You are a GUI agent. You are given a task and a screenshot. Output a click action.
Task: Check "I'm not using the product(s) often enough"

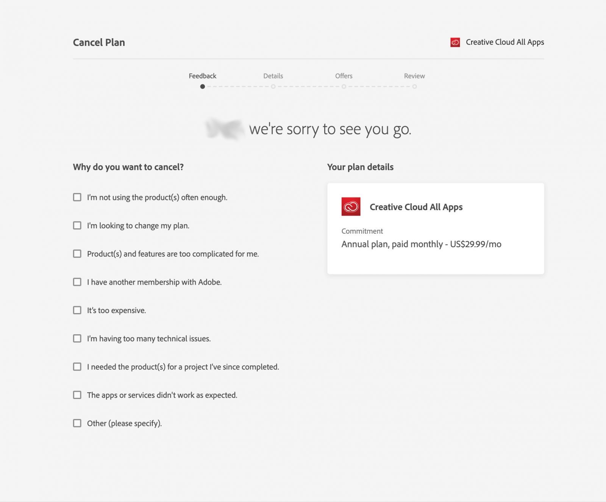pos(77,197)
